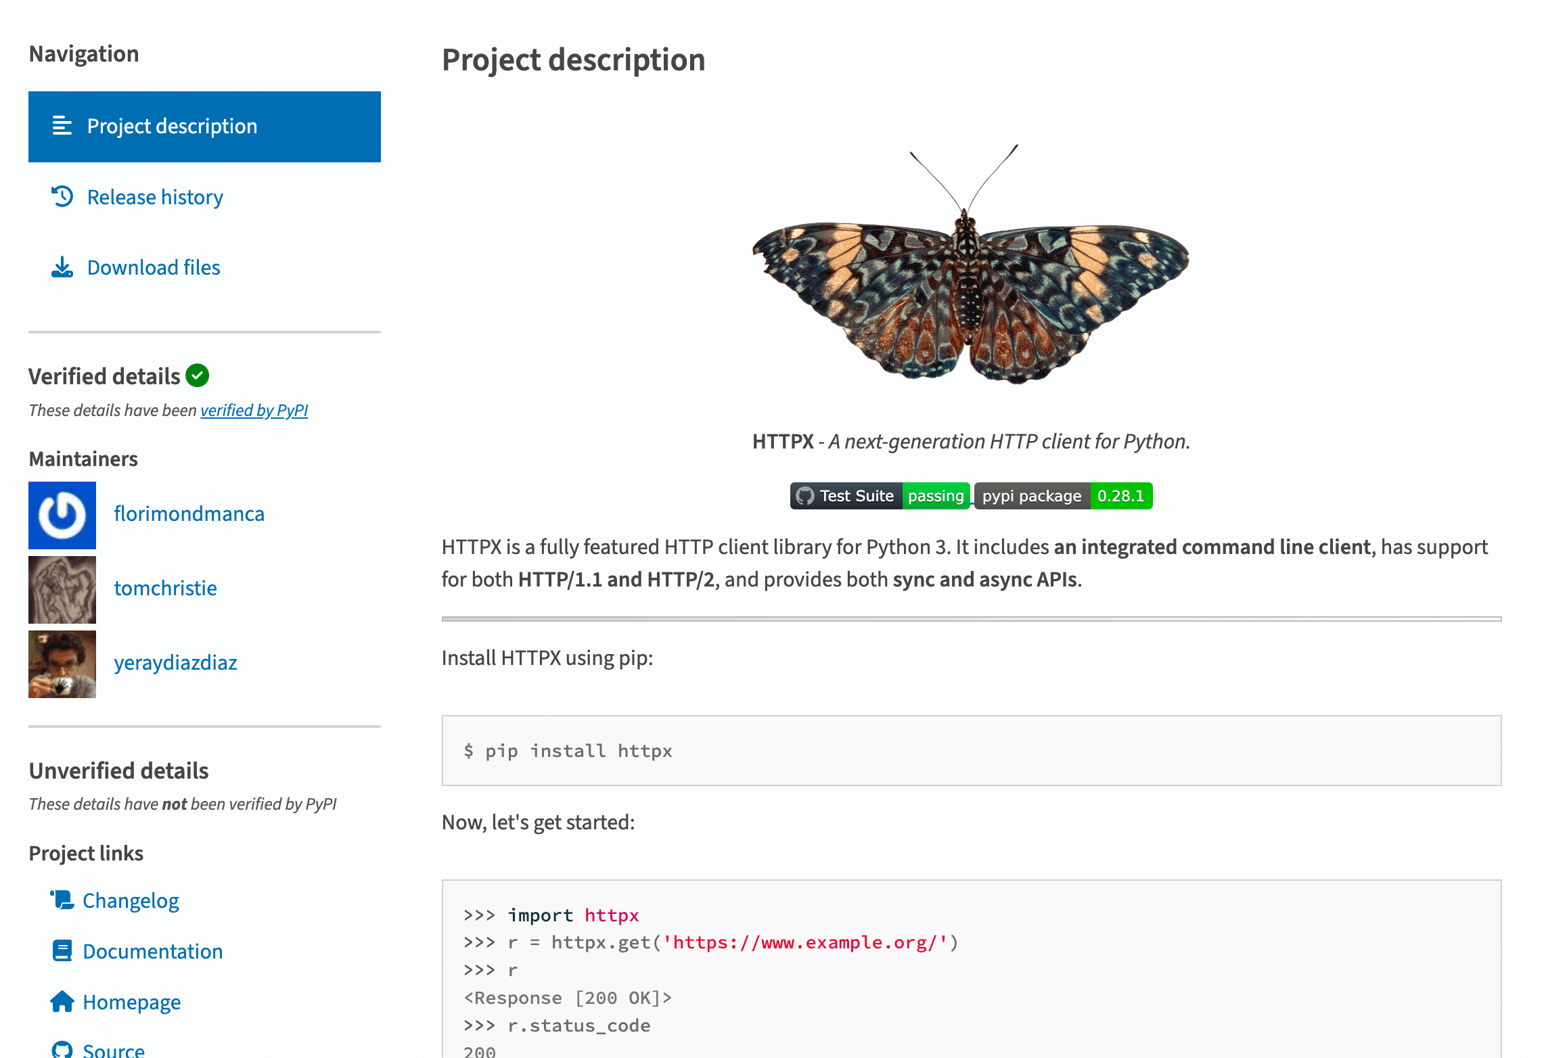Click the green verified checkmark badge

(198, 375)
